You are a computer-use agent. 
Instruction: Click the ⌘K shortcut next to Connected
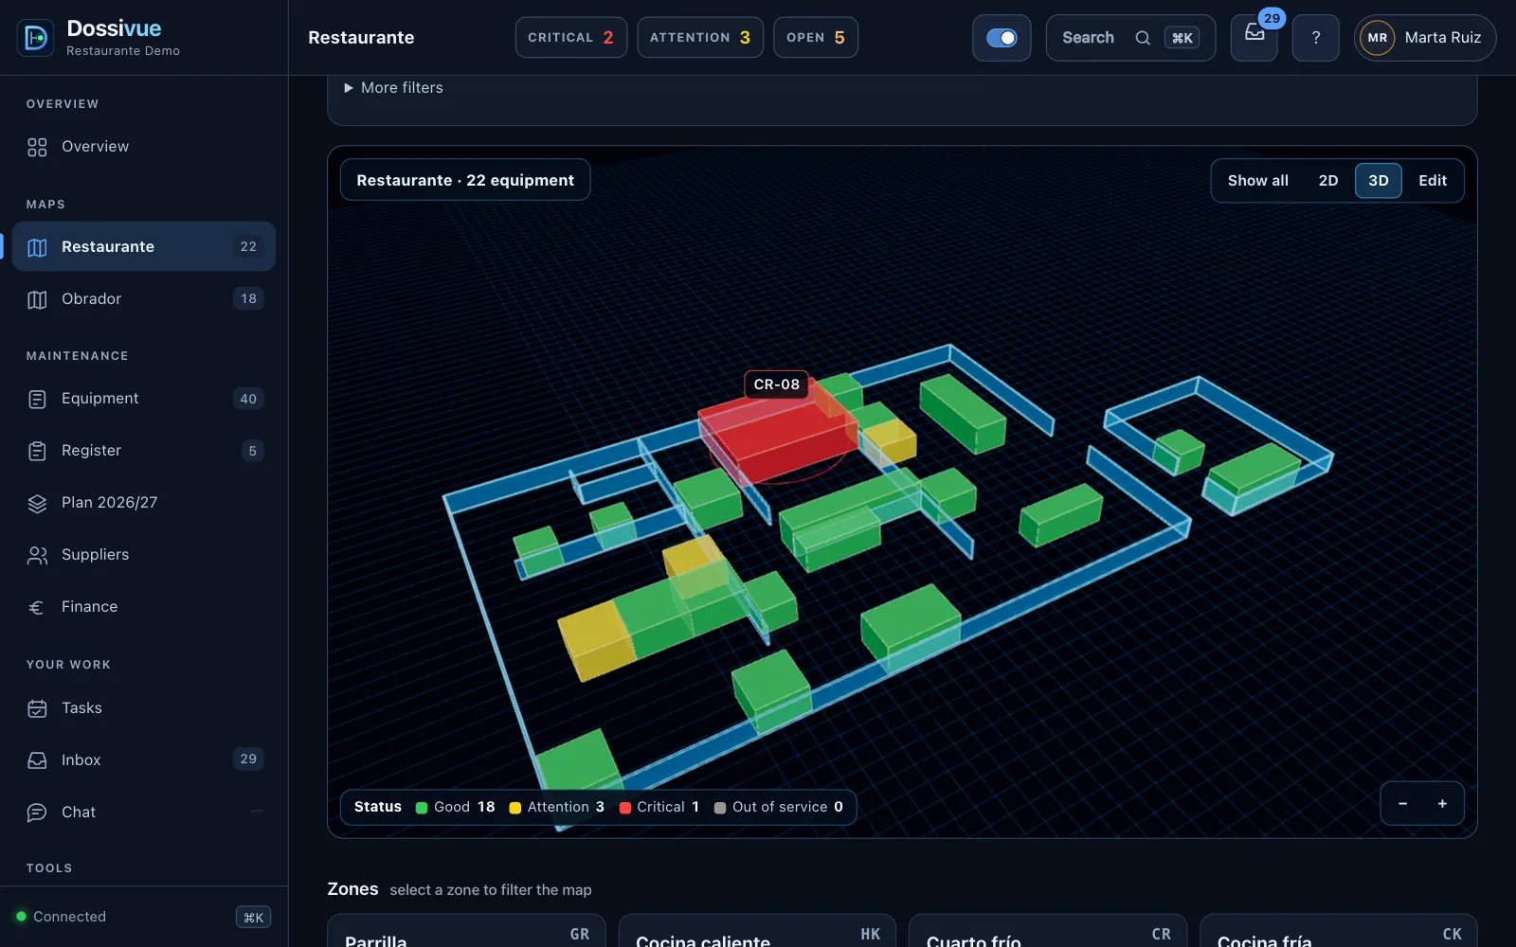253,917
